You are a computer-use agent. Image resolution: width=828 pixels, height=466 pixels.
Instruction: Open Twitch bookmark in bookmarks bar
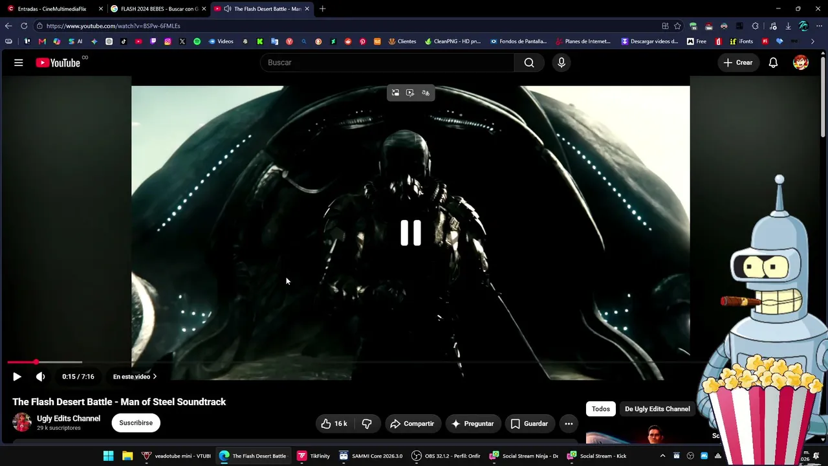point(153,41)
